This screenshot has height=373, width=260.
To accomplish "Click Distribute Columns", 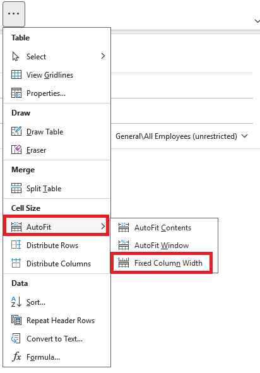I will pyautogui.click(x=57, y=264).
